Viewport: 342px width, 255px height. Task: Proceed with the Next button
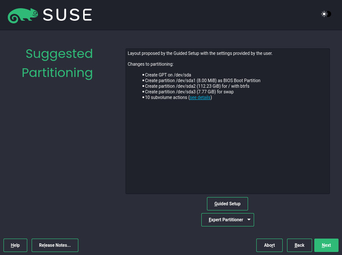click(x=326, y=245)
